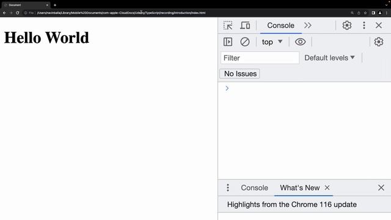View site information File icon

coord(29,13)
